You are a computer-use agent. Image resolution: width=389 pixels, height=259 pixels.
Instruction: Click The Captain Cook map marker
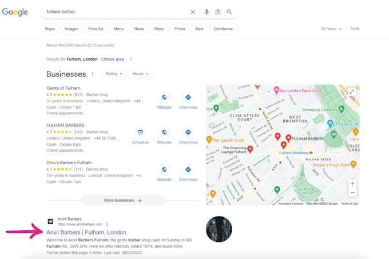(x=209, y=140)
